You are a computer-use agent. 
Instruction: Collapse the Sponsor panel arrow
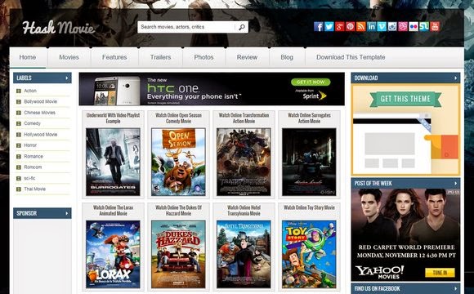(67, 213)
